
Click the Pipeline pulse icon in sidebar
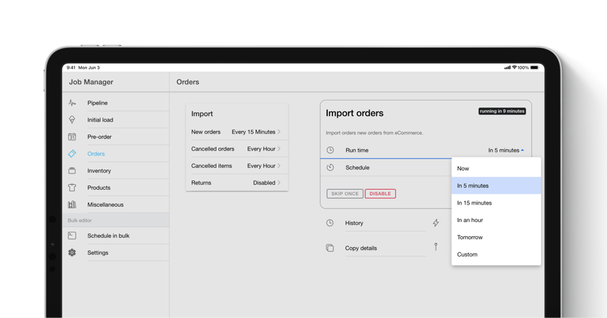coord(72,103)
